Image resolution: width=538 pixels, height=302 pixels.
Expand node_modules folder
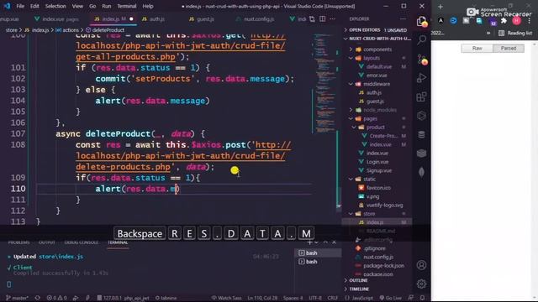379,110
